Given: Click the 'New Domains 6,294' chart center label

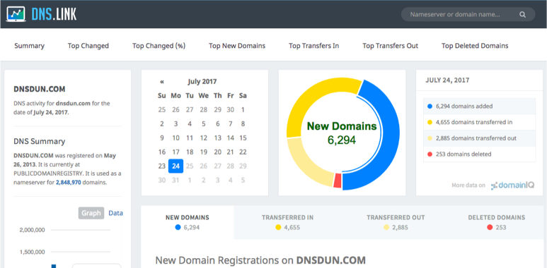Looking at the screenshot, I should (342, 133).
